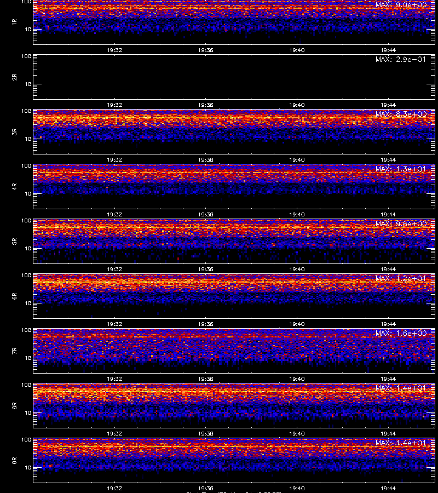The height and width of the screenshot is (493, 438).
Task: Click the 19:40 tick label under panel 1R
Action: click(297, 50)
